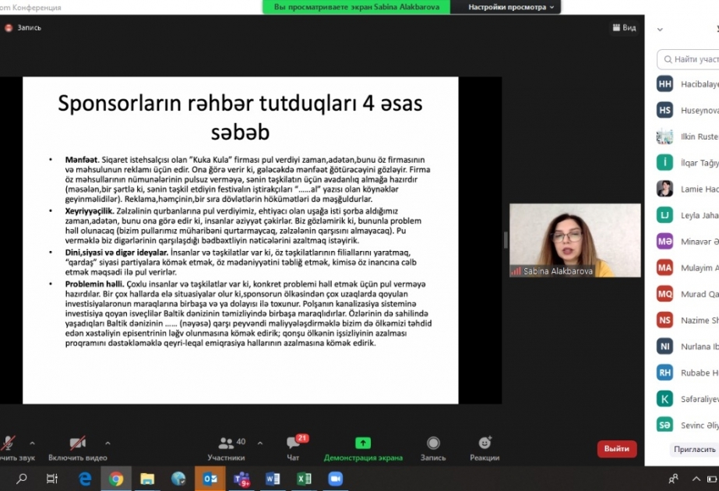This screenshot has width=719, height=491.
Task: Open File Explorer from taskbar
Action: (x=147, y=479)
